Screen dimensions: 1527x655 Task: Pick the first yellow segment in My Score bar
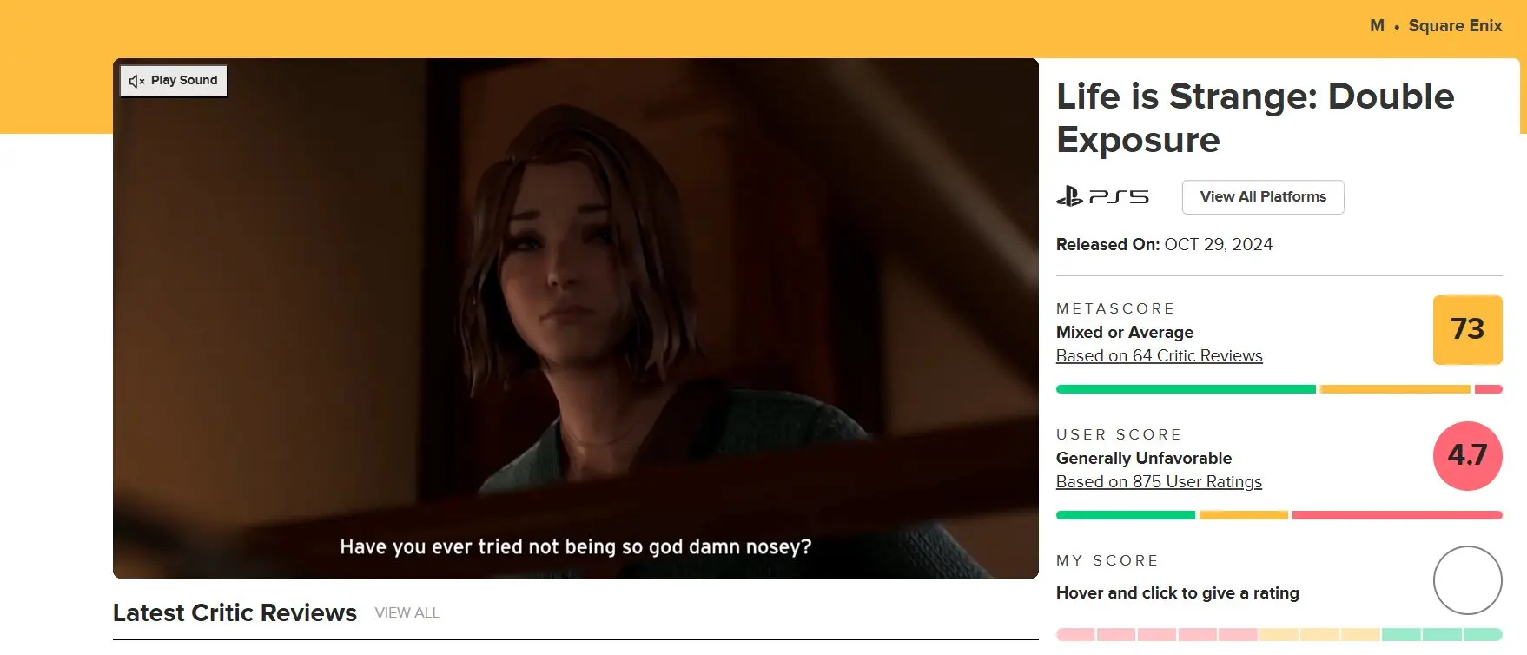(1279, 635)
